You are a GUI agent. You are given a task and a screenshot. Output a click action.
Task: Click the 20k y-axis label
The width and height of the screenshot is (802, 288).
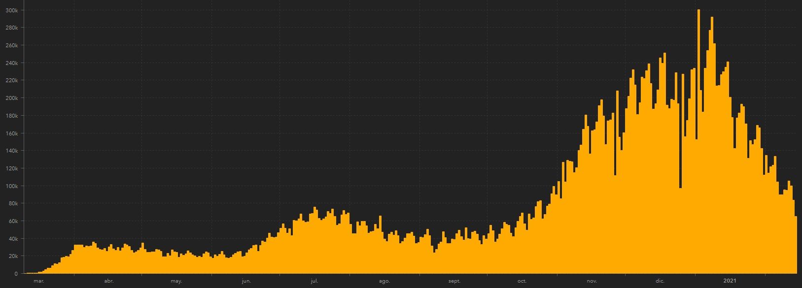click(x=14, y=256)
